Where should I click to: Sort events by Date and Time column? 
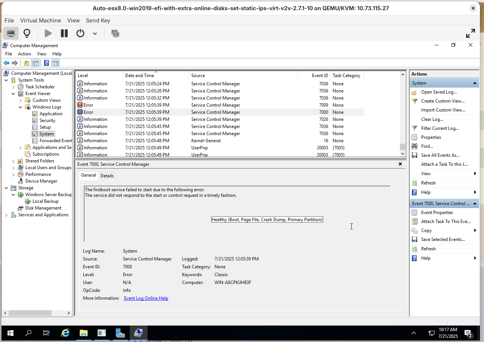coord(156,76)
